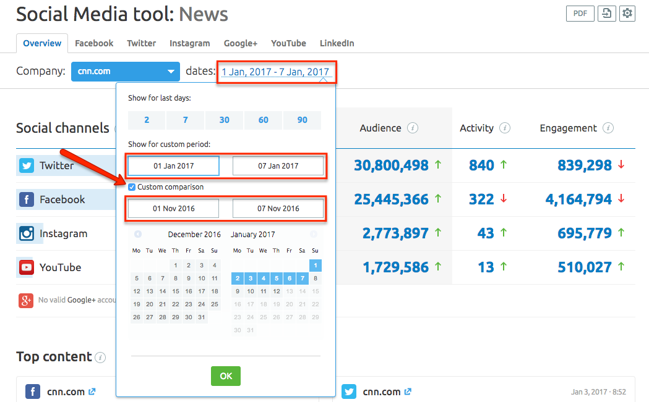Select the Facebook channel icon
Viewport: 649px width, 402px height.
(25, 199)
